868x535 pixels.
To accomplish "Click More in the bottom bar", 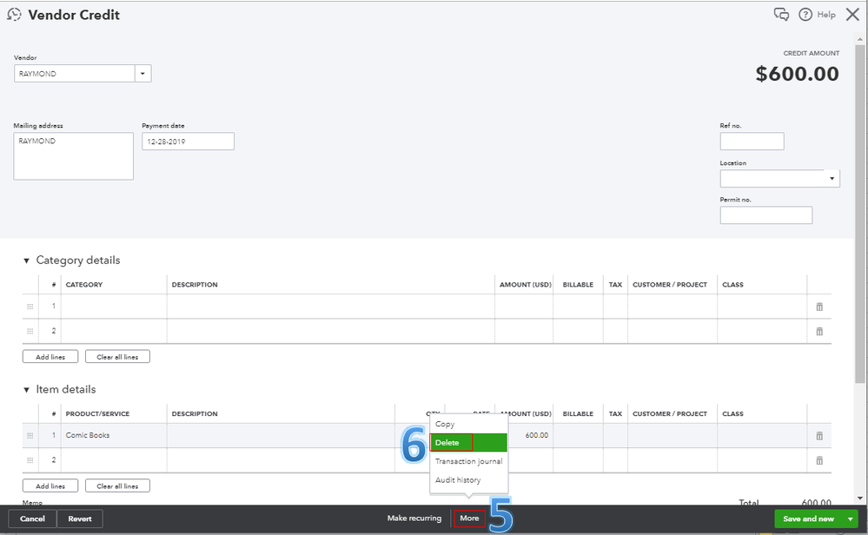I will coord(469,518).
